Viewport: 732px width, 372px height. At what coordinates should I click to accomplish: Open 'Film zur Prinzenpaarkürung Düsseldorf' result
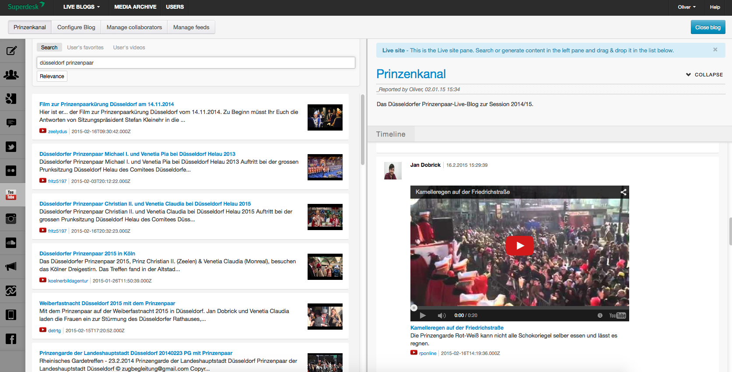(x=106, y=104)
